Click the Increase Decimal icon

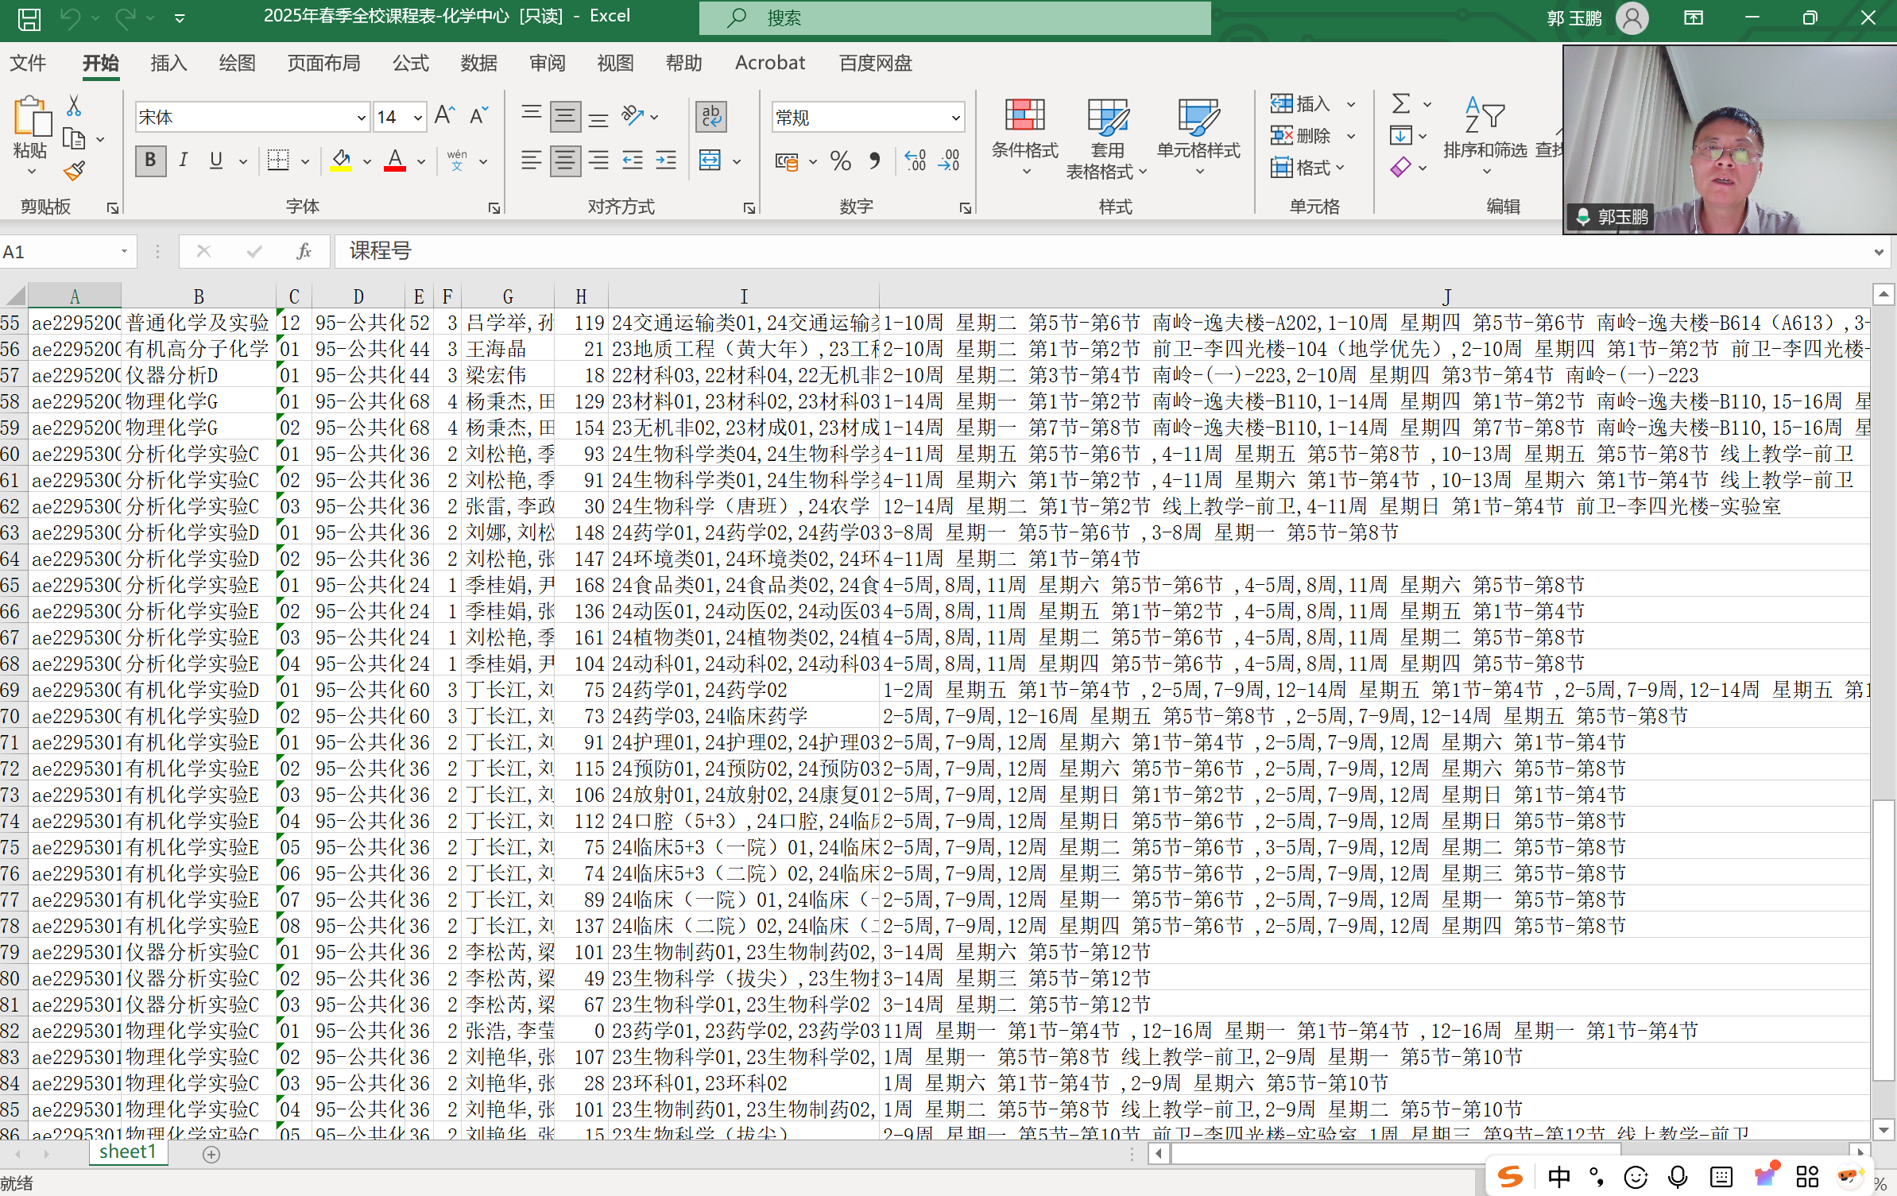[x=915, y=161]
